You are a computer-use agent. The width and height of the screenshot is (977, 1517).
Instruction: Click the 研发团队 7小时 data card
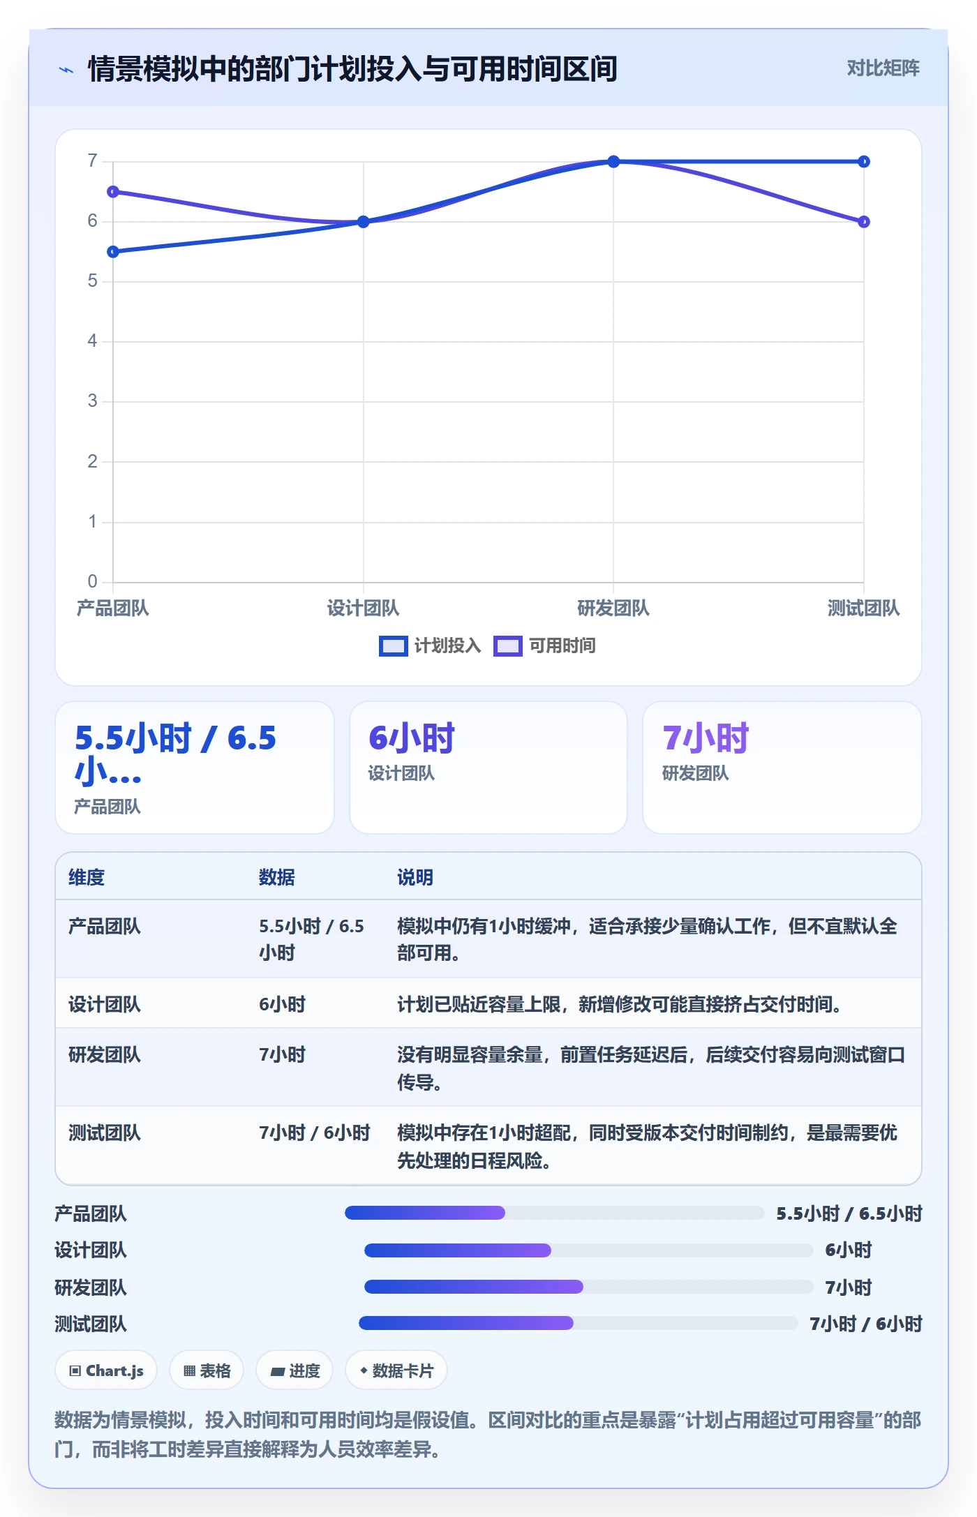pos(782,768)
